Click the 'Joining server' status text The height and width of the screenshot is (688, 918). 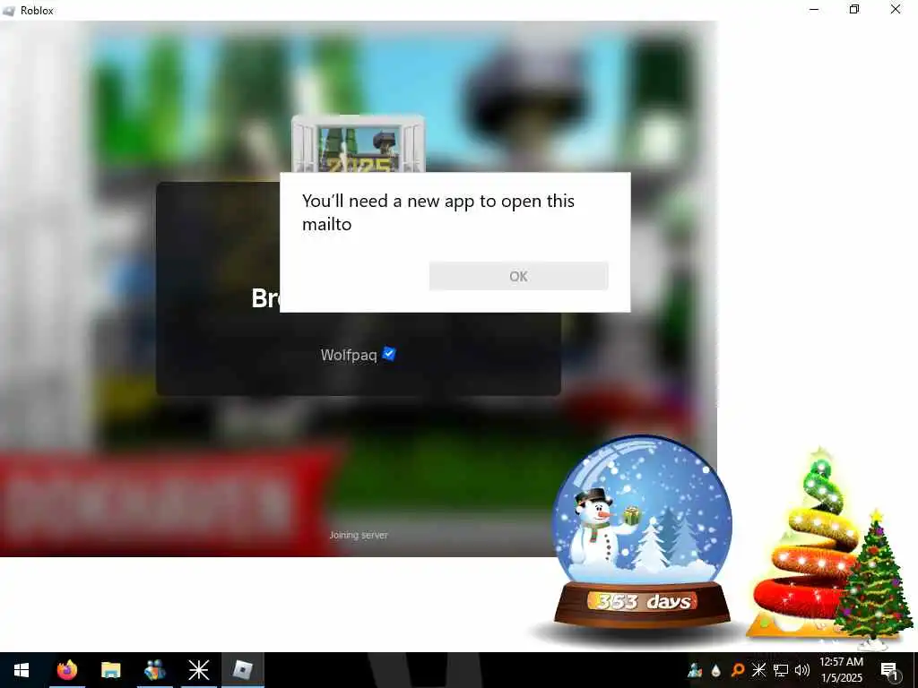pyautogui.click(x=359, y=535)
